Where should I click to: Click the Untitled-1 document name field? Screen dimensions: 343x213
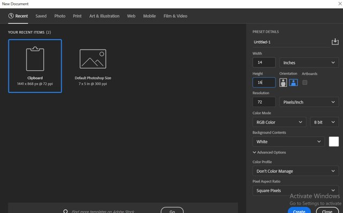pyautogui.click(x=291, y=42)
